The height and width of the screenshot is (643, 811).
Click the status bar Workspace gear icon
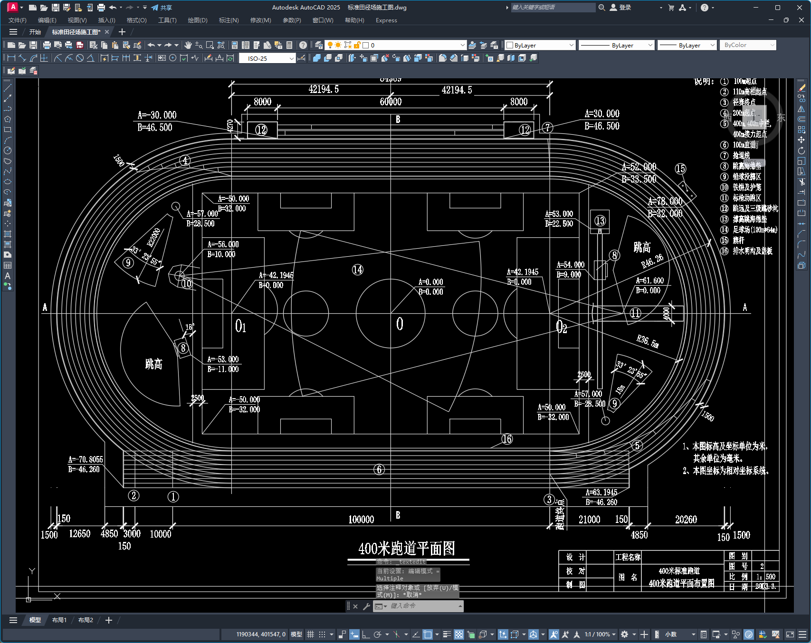(625, 634)
